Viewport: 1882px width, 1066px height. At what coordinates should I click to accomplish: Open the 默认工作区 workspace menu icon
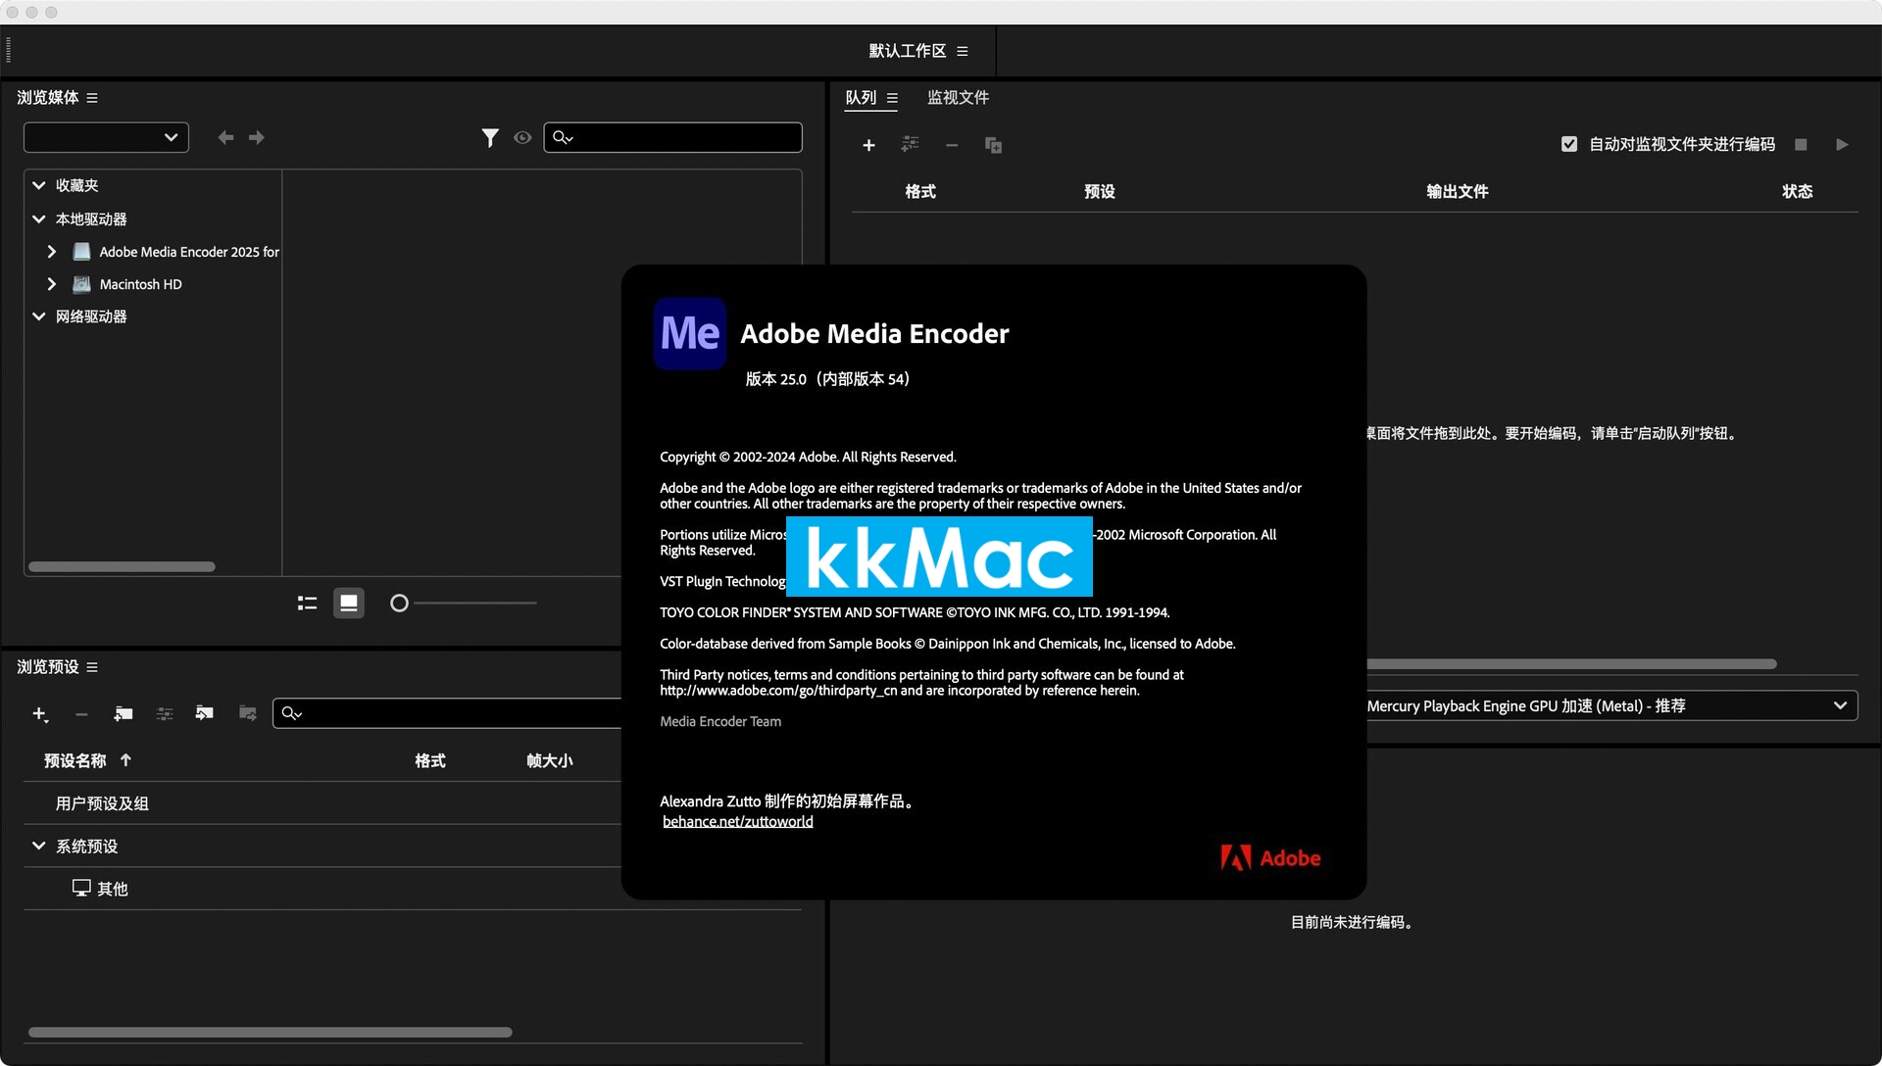point(963,51)
